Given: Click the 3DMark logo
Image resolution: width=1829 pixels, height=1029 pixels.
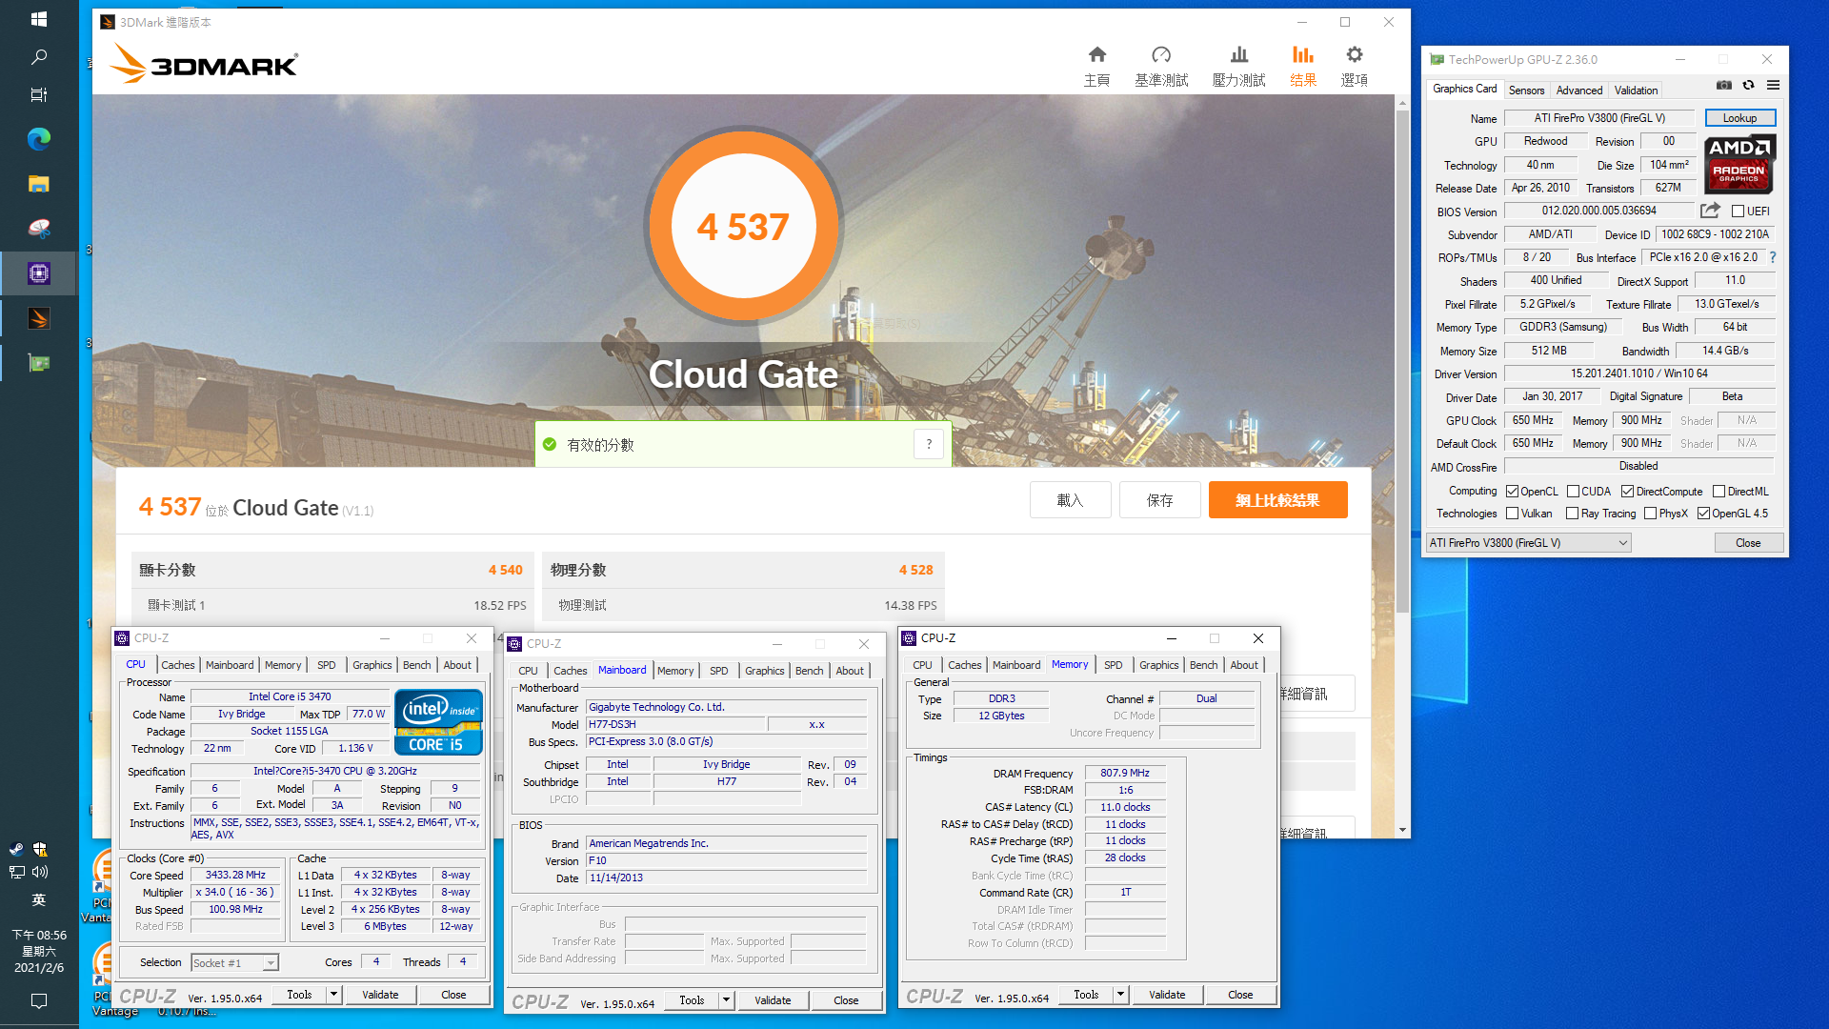Looking at the screenshot, I should click(204, 65).
